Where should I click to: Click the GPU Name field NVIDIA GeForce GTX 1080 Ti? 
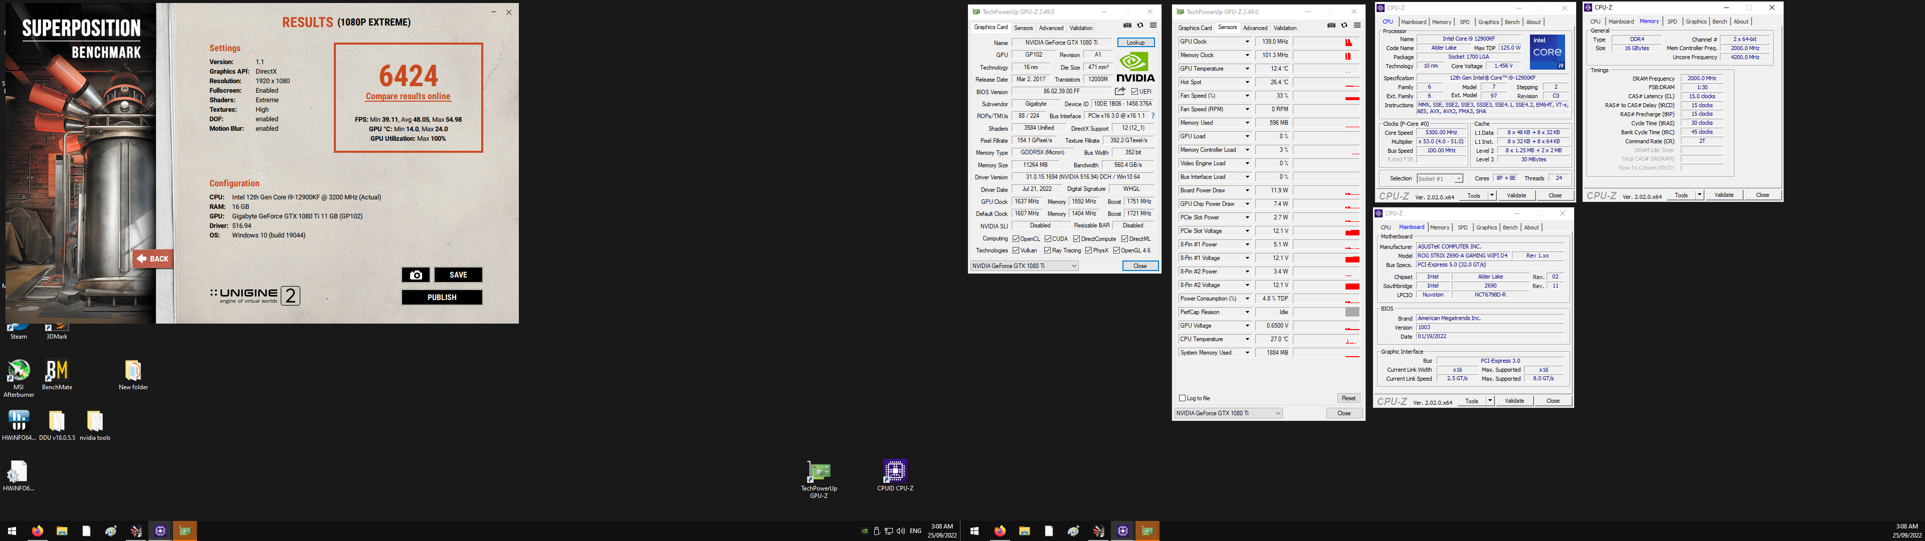pos(1061,43)
